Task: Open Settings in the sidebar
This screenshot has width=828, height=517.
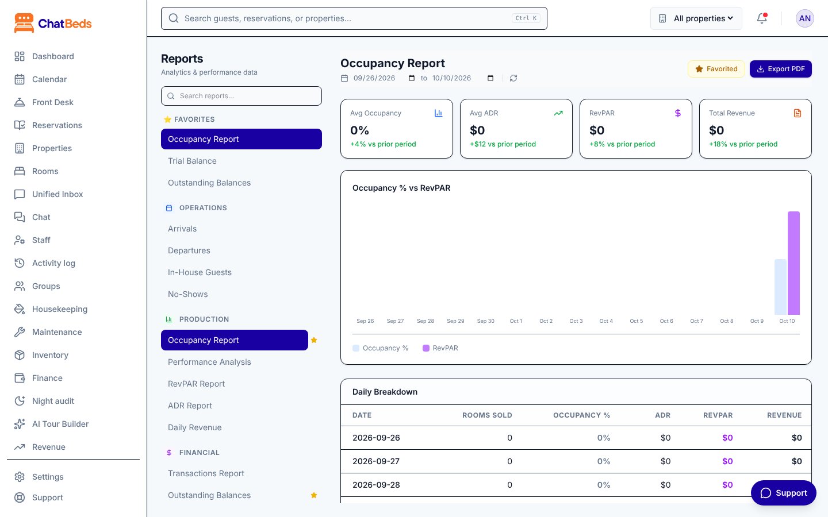Action: [73, 477]
